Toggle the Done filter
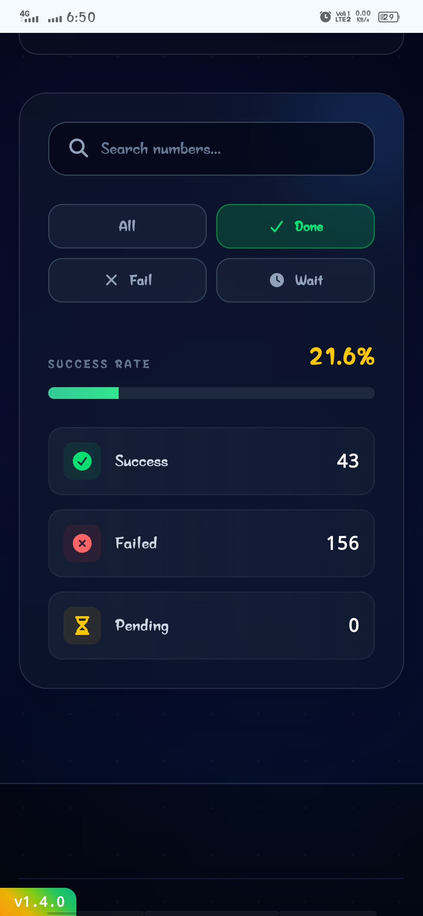Screen dimensions: 423x916 [x=295, y=226]
